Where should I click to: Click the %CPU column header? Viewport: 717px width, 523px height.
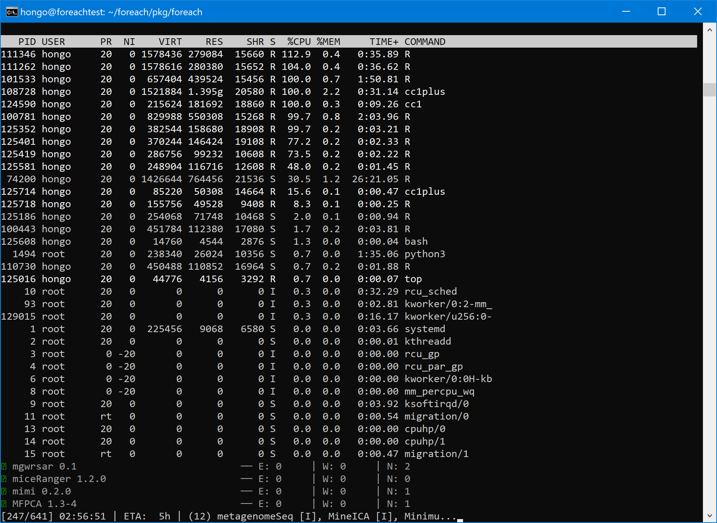299,42
